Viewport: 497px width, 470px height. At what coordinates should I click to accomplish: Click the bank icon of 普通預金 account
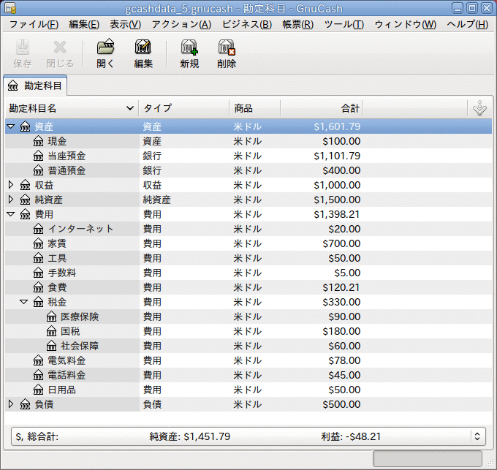click(38, 170)
